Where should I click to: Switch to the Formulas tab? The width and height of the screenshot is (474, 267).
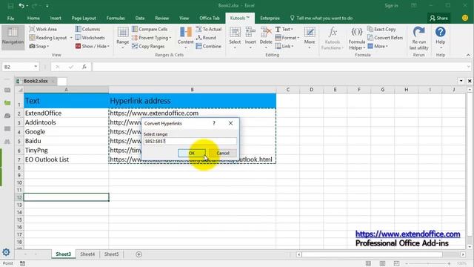[x=116, y=18]
